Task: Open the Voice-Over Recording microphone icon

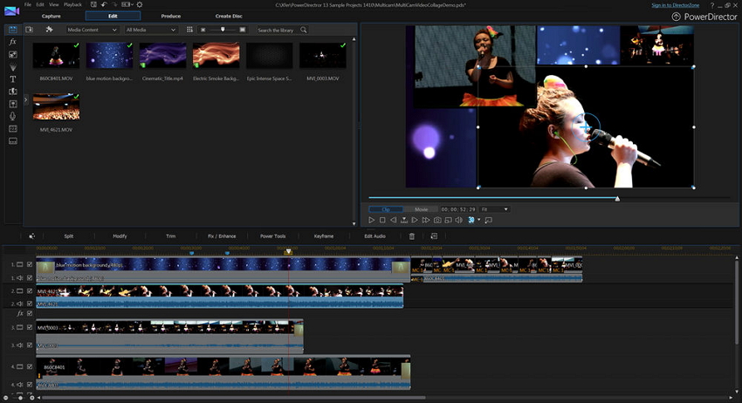Action: (13, 115)
